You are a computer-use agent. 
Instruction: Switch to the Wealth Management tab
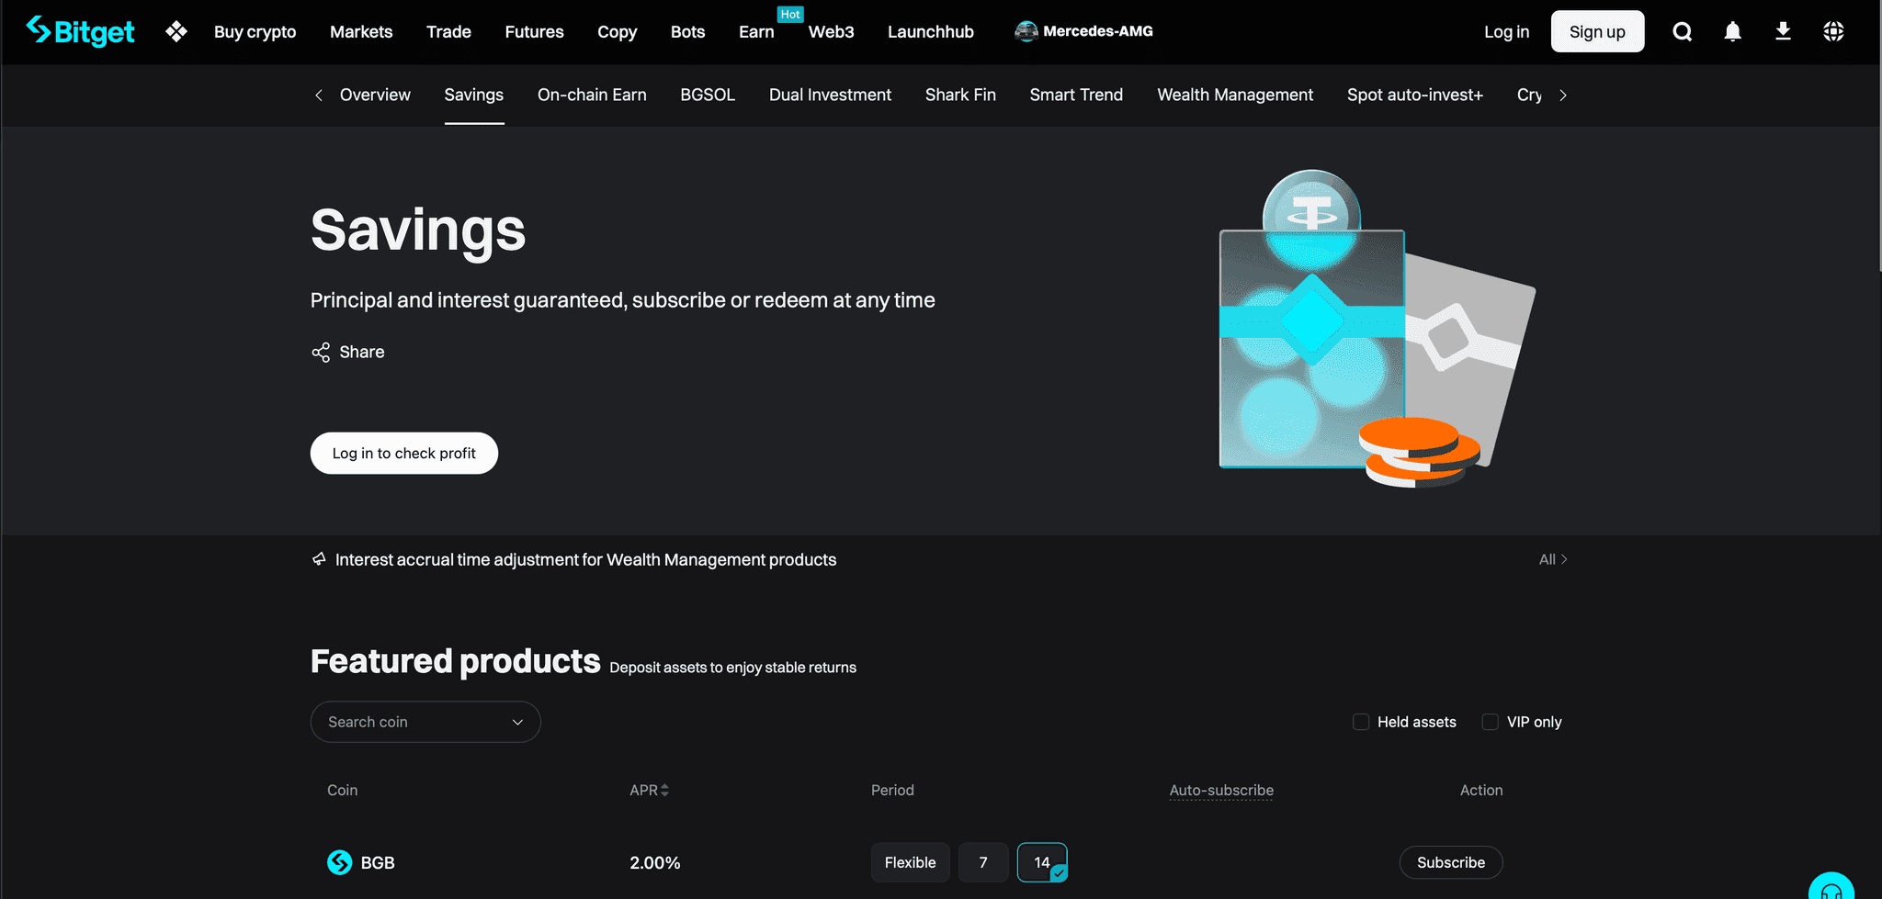(x=1235, y=95)
